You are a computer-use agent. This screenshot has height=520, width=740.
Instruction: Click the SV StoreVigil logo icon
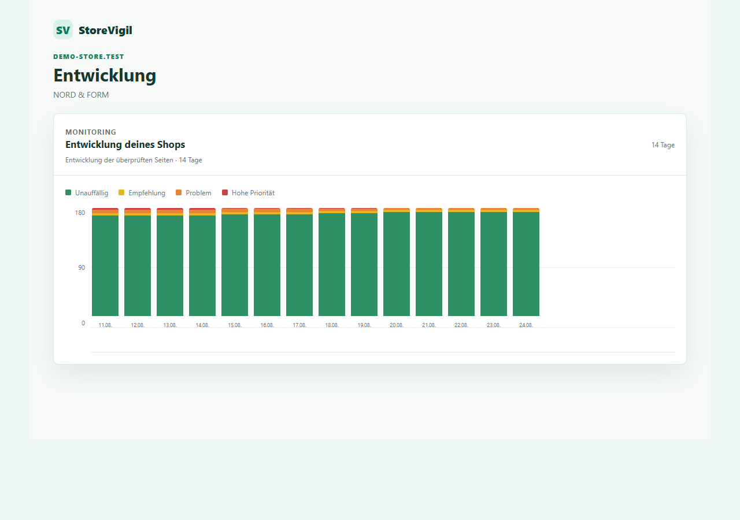point(63,29)
